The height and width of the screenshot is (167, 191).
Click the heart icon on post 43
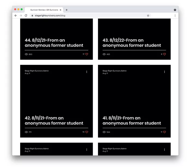pos(165,54)
